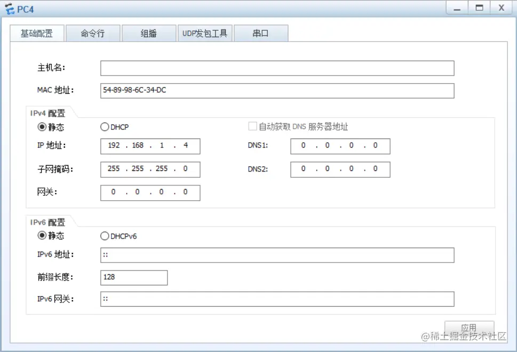Click the DNS2 address field
The height and width of the screenshot is (352, 517).
tap(340, 169)
